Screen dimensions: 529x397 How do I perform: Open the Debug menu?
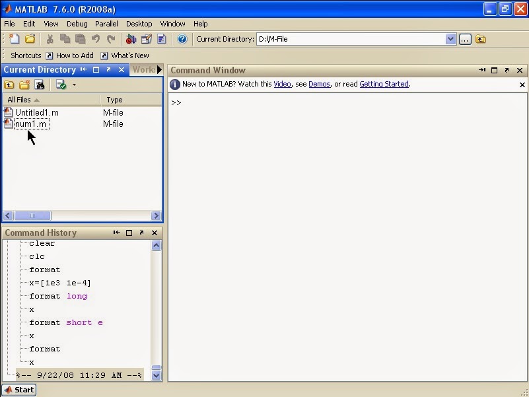click(77, 24)
